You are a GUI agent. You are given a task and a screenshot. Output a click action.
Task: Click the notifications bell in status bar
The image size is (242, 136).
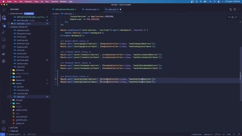(239, 134)
